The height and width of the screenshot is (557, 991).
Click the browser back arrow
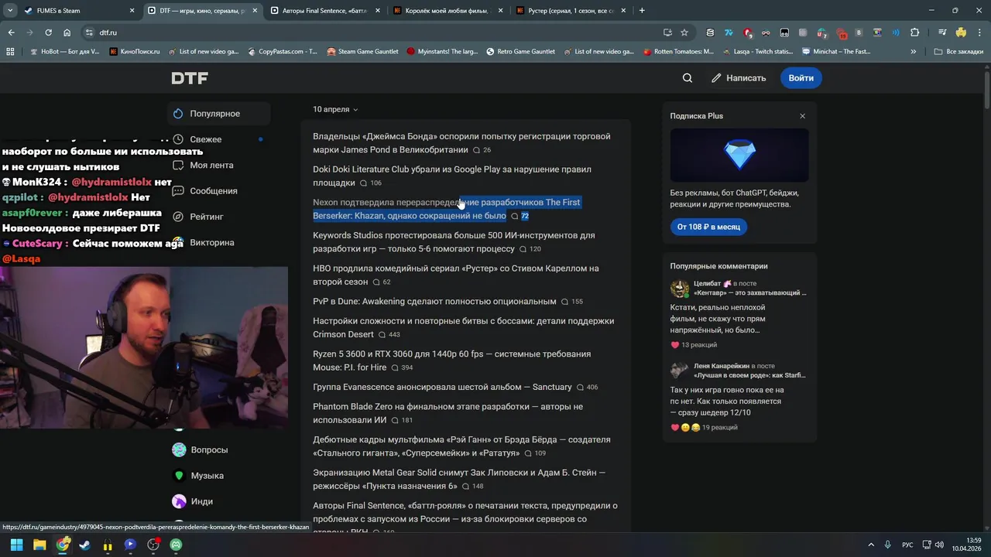11,32
